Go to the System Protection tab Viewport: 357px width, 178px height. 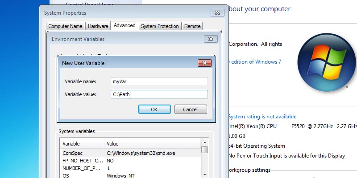[160, 26]
